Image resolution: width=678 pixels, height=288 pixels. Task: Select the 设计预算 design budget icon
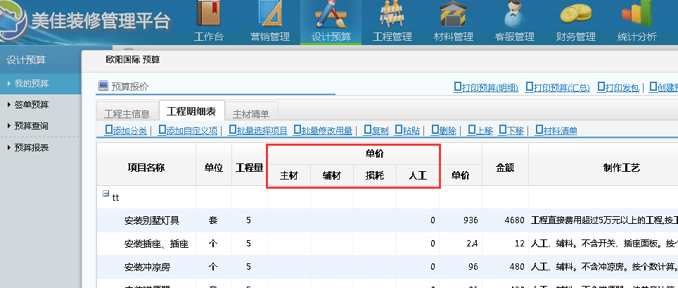pos(331,15)
